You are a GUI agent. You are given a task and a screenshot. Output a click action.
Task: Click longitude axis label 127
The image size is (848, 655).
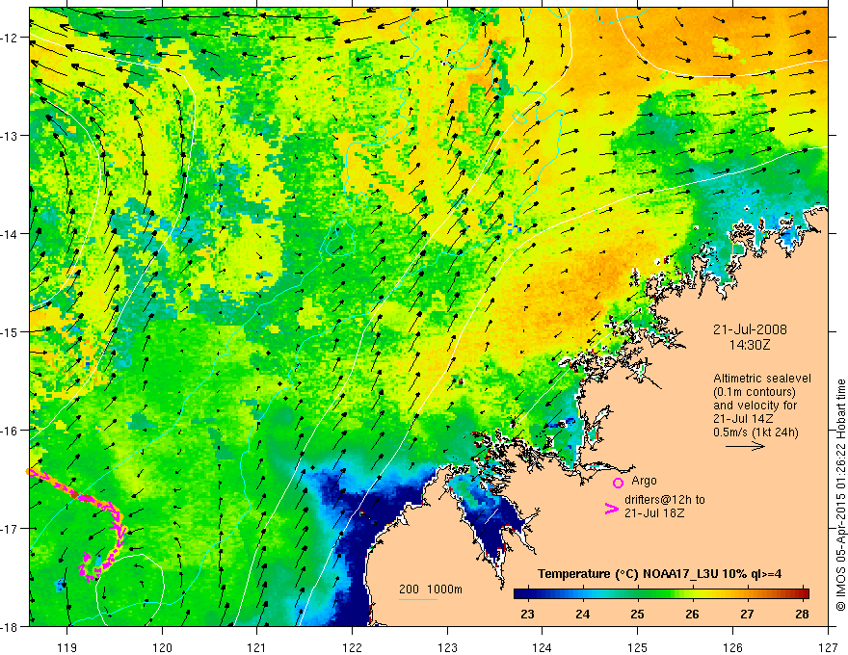(x=828, y=647)
